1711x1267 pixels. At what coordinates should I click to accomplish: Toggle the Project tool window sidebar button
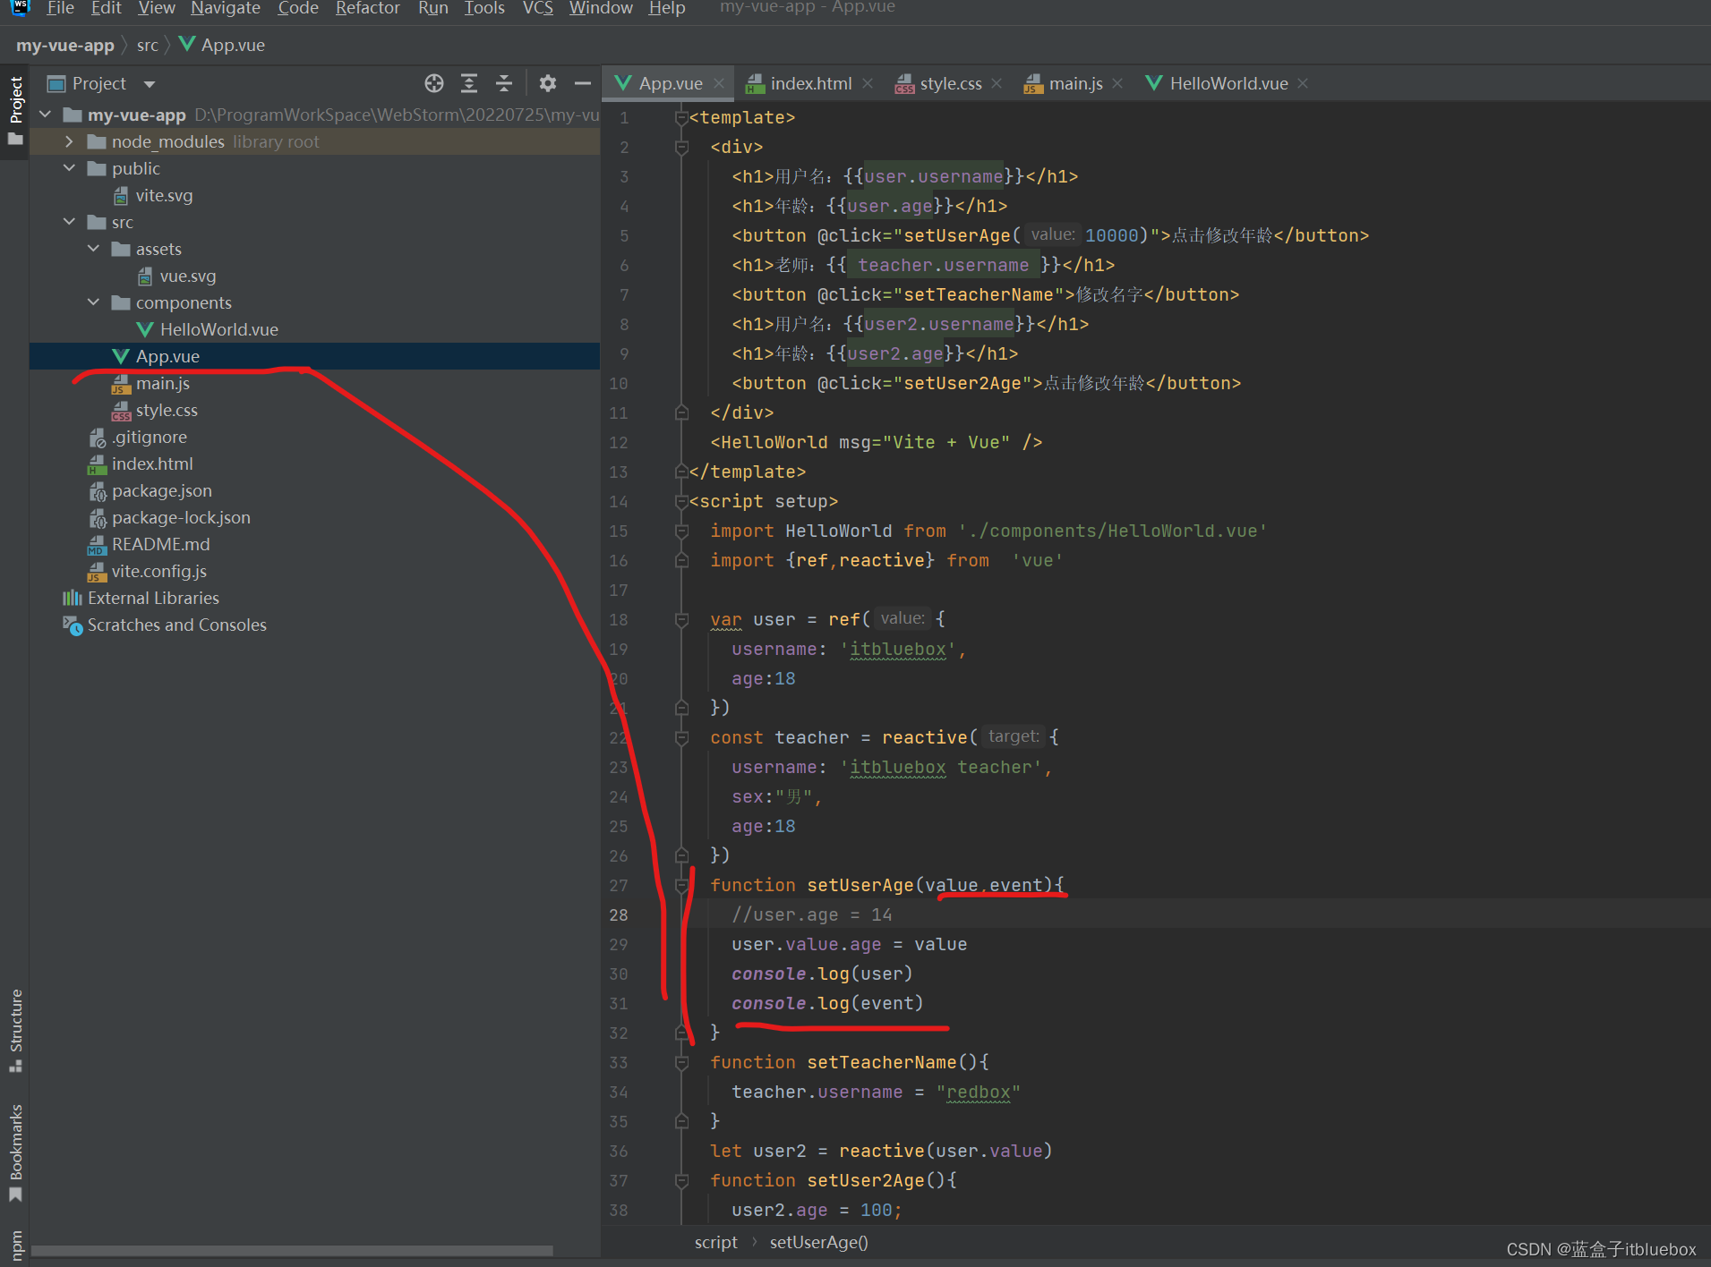[15, 111]
